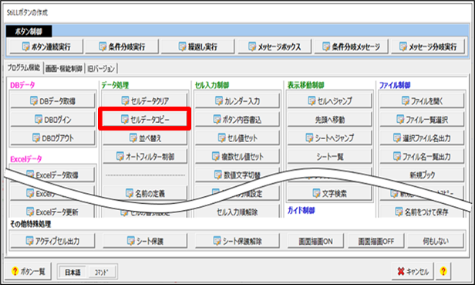Click the 条件分岐実行 button

click(x=122, y=47)
